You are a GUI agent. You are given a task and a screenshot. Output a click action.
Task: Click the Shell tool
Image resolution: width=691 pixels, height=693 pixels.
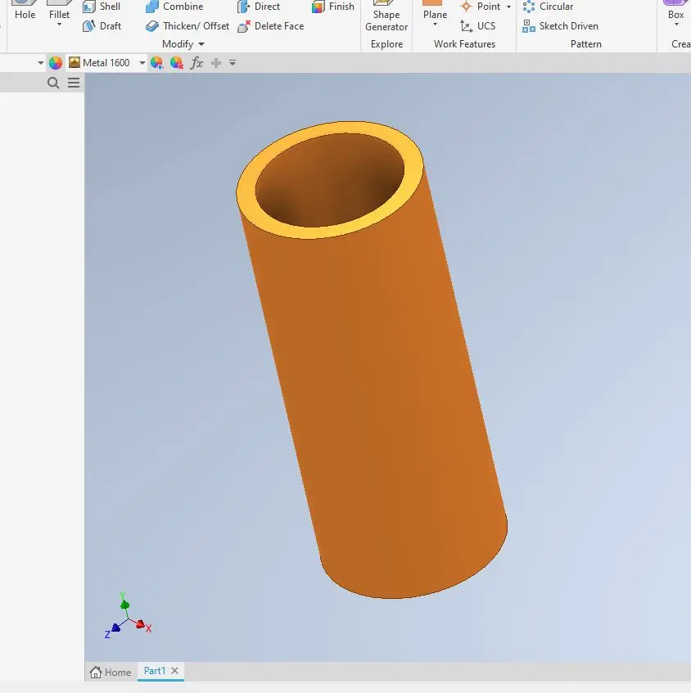click(x=102, y=7)
